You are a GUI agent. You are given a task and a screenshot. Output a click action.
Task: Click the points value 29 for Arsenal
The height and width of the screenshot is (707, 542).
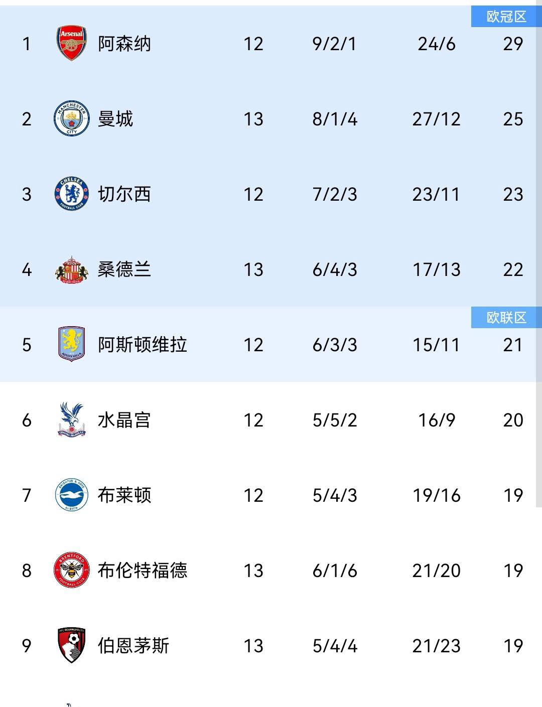tap(511, 44)
